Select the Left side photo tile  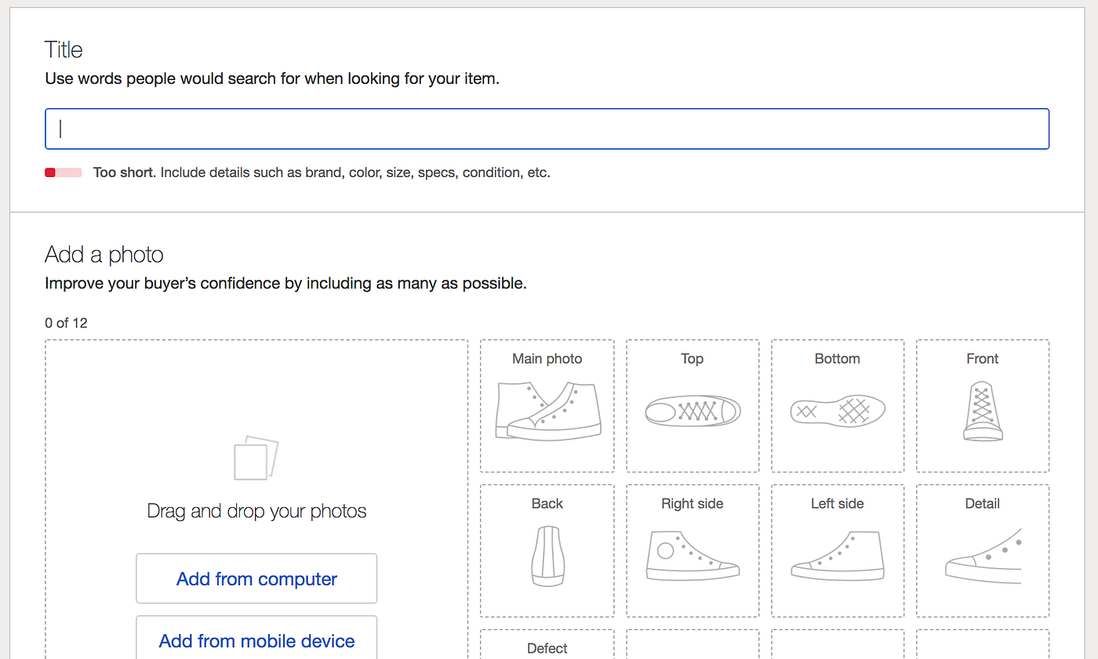(837, 550)
